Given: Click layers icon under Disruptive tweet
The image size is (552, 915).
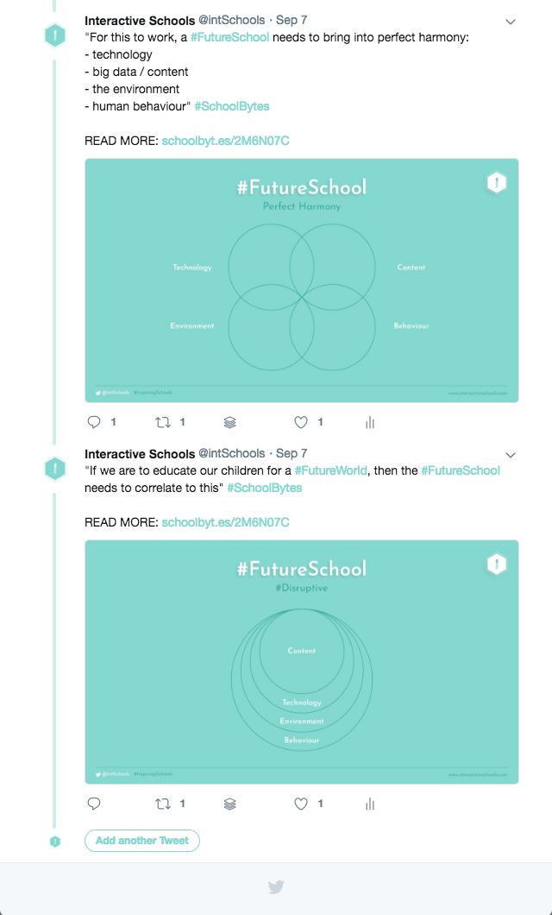Looking at the screenshot, I should click(x=230, y=804).
